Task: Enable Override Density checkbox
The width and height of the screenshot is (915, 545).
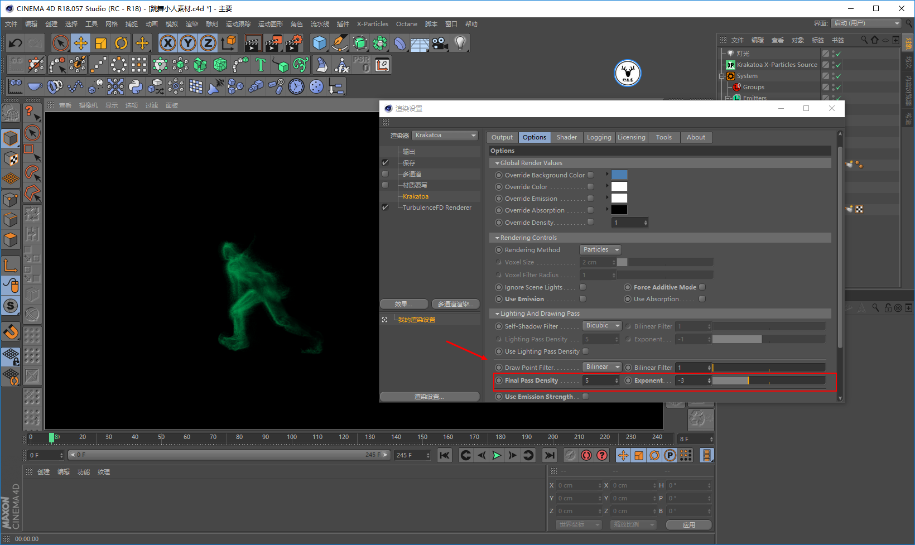Action: click(591, 222)
